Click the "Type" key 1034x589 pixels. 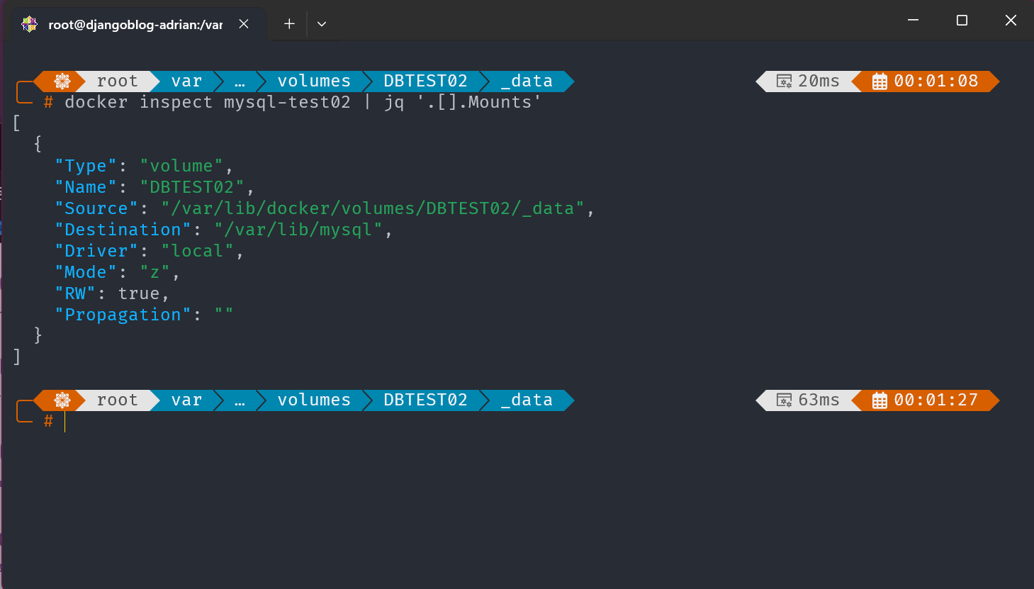point(86,166)
